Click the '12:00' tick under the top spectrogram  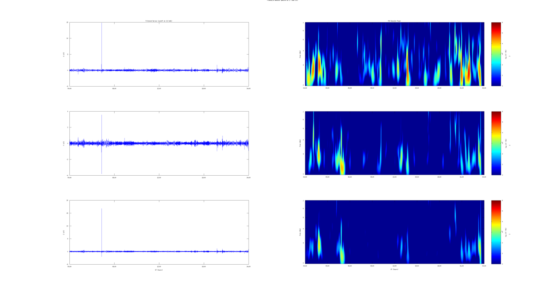pyautogui.click(x=395, y=88)
